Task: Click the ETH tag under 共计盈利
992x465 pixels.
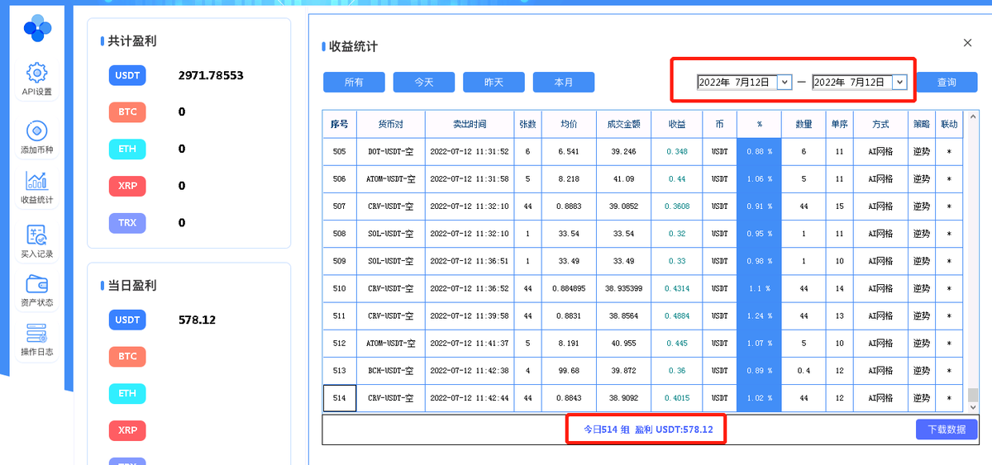Action: tap(127, 149)
